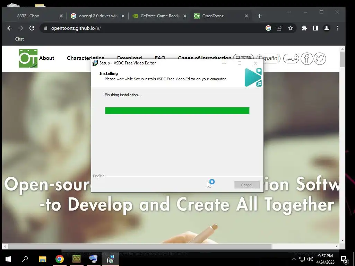Share this page via share icon
The height and width of the screenshot is (266, 355).
(279, 28)
